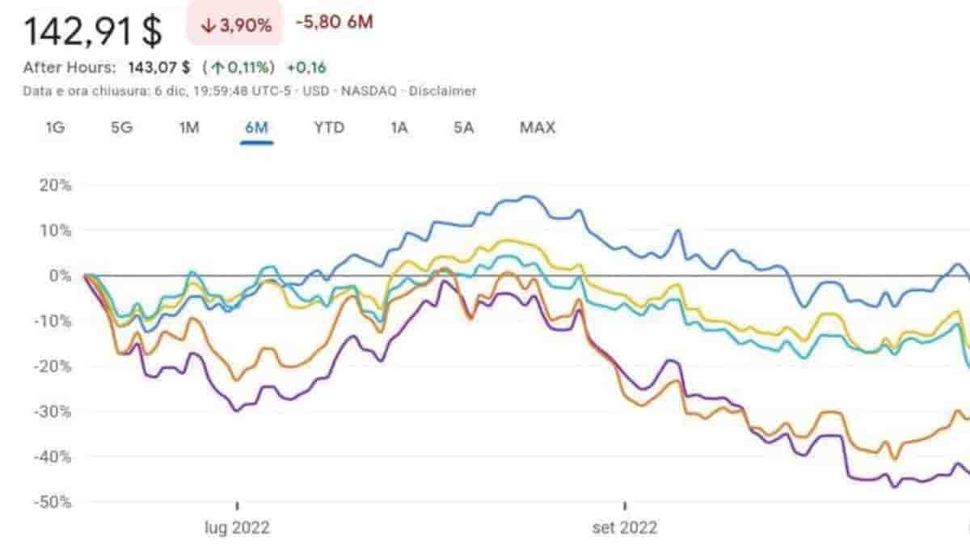Click the blue line on the chart
This screenshot has height=546, width=970.
[x=525, y=197]
